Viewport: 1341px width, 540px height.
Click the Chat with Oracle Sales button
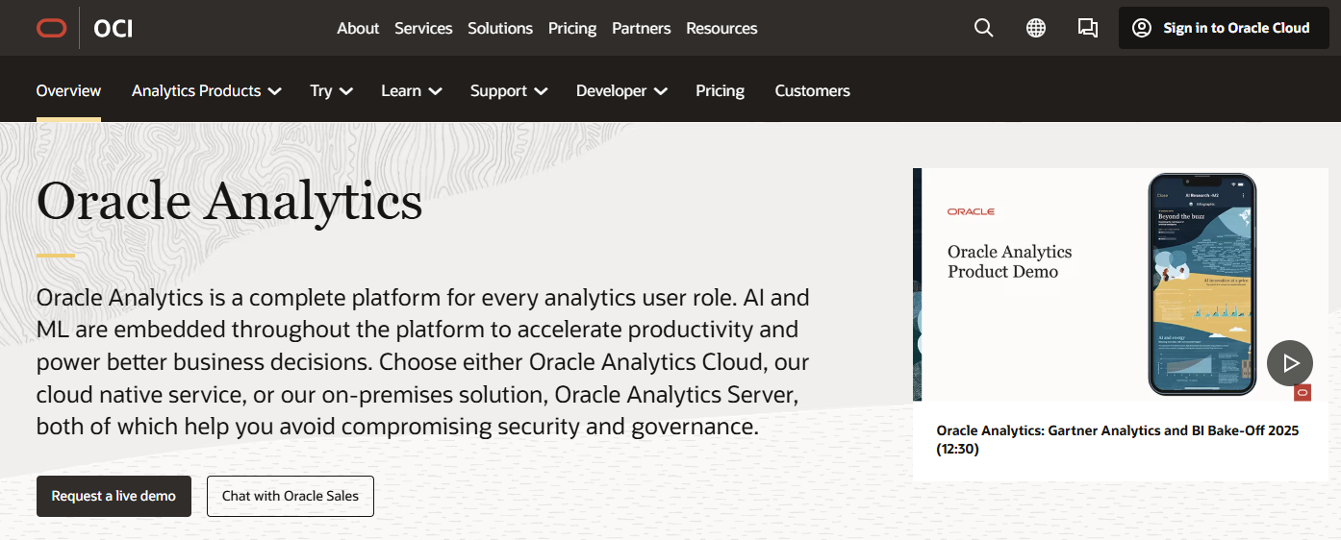click(291, 496)
